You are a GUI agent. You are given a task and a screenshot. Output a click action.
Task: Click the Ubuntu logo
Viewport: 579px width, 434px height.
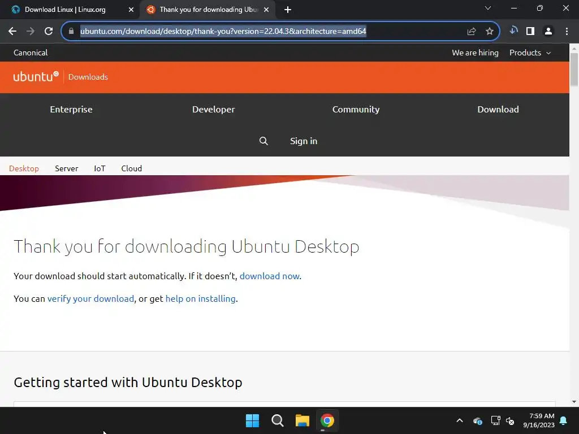[36, 76]
